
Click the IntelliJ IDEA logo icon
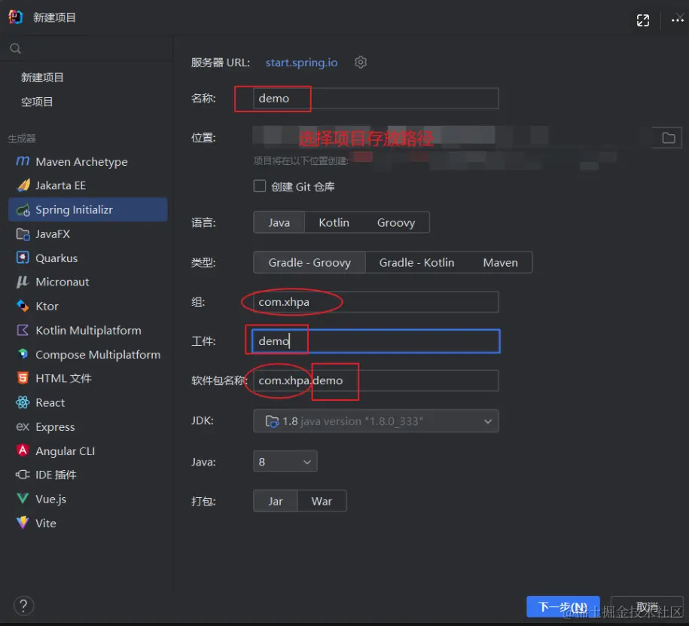point(15,17)
